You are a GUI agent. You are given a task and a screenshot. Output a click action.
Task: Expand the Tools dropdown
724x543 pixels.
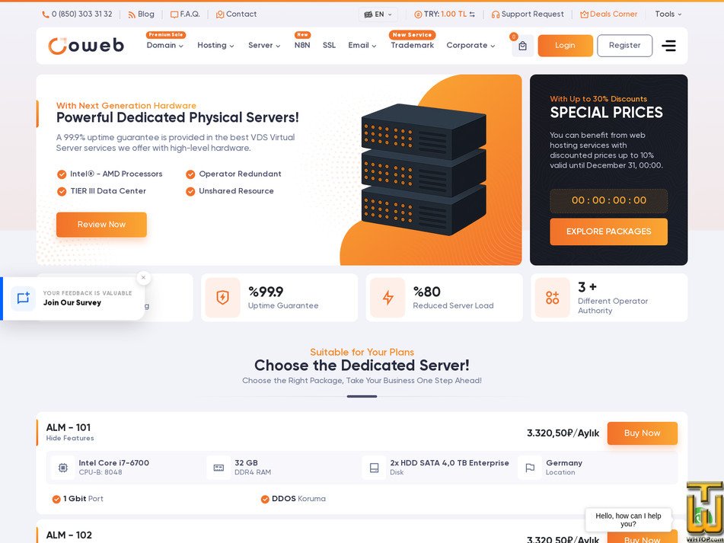coord(668,14)
